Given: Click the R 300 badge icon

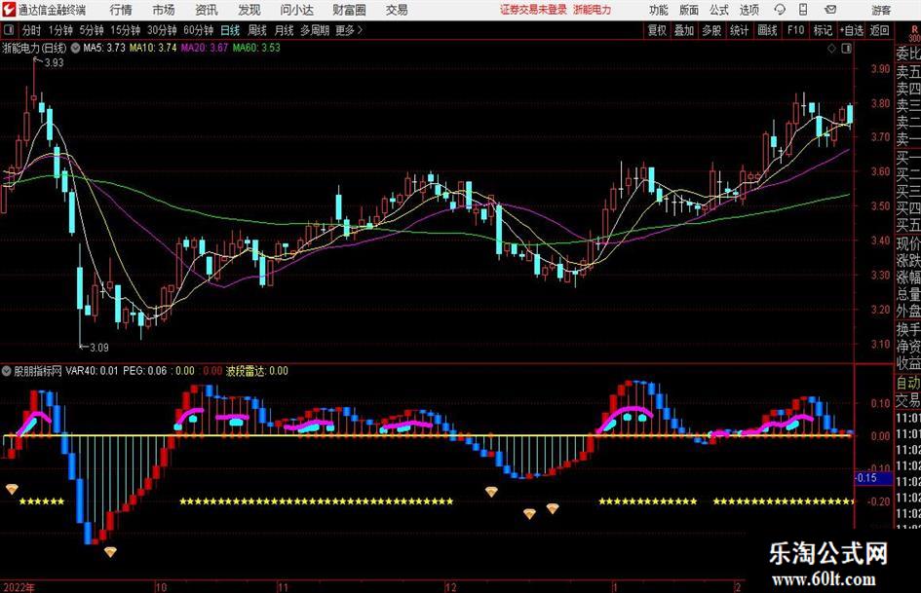Looking at the screenshot, I should click(914, 33).
